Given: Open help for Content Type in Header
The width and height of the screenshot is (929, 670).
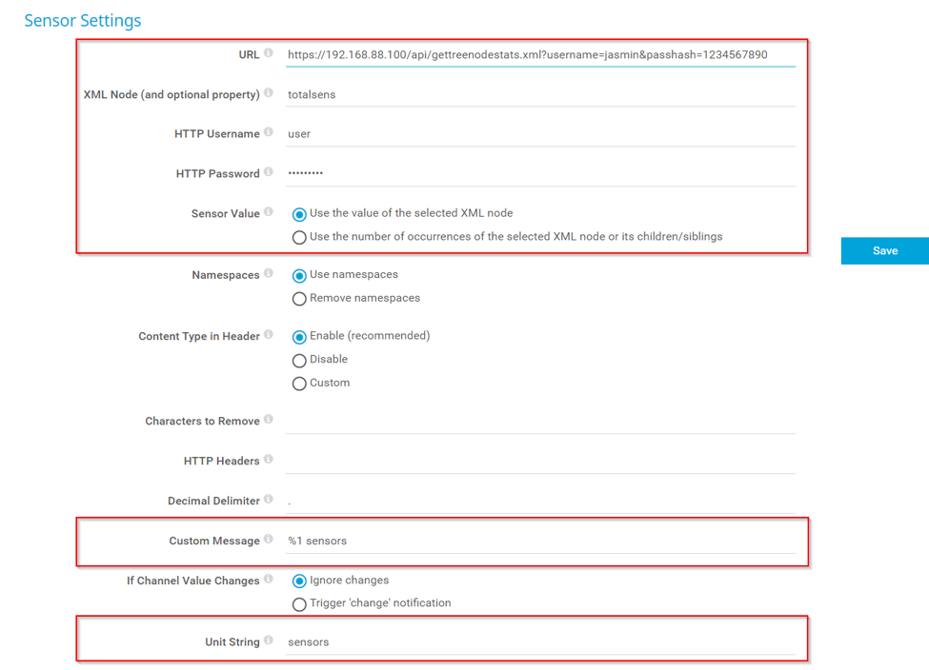Looking at the screenshot, I should (x=270, y=334).
